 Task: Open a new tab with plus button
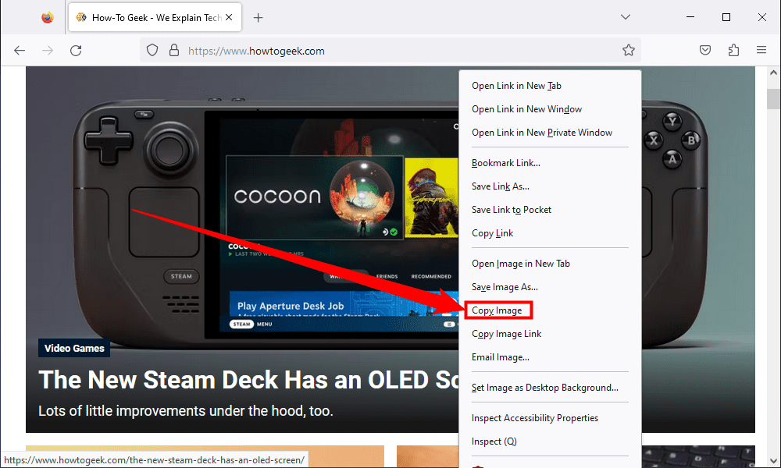coord(259,17)
